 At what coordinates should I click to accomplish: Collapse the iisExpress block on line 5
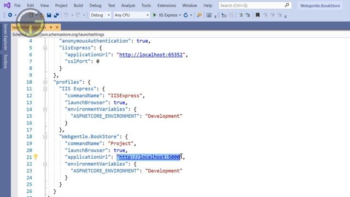(45, 48)
